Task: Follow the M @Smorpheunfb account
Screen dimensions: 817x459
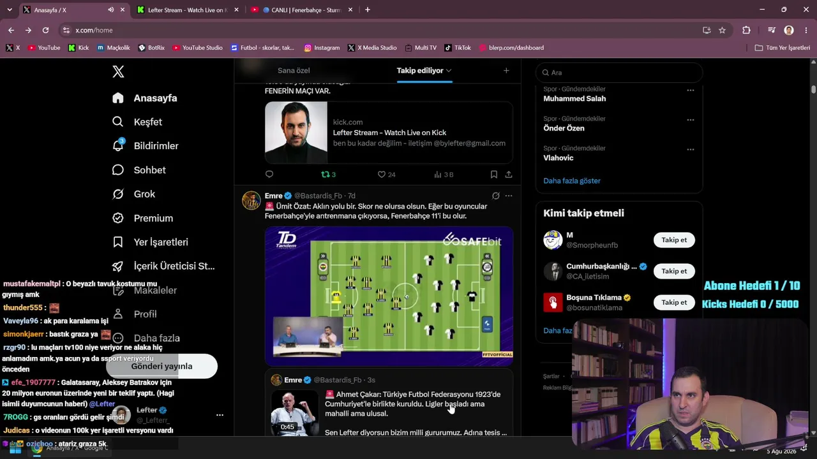Action: click(674, 240)
